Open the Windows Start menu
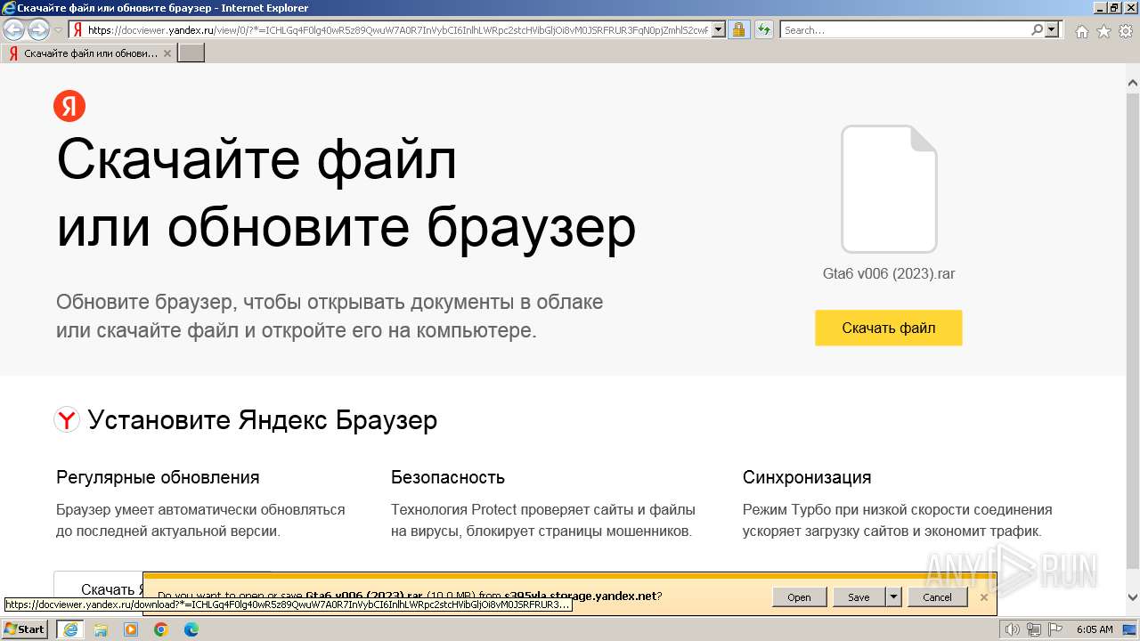The height and width of the screenshot is (641, 1140). tap(25, 629)
